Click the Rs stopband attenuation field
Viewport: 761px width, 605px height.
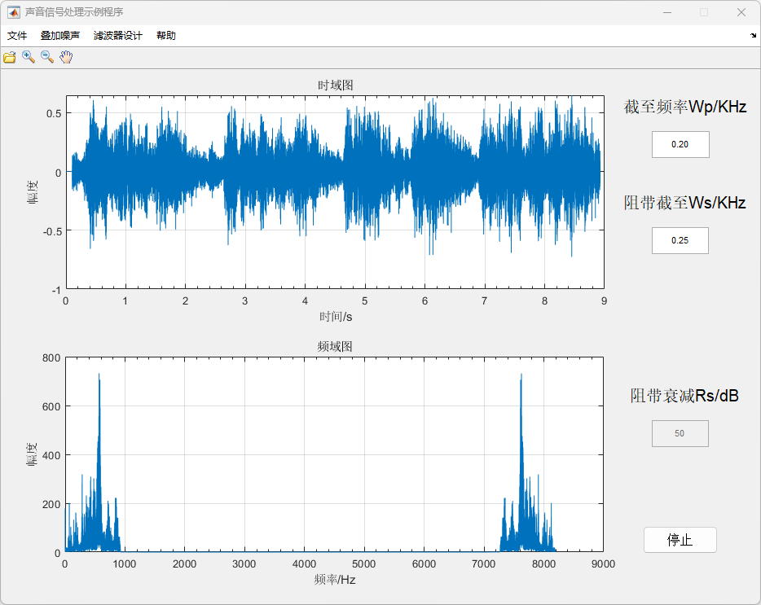(680, 433)
